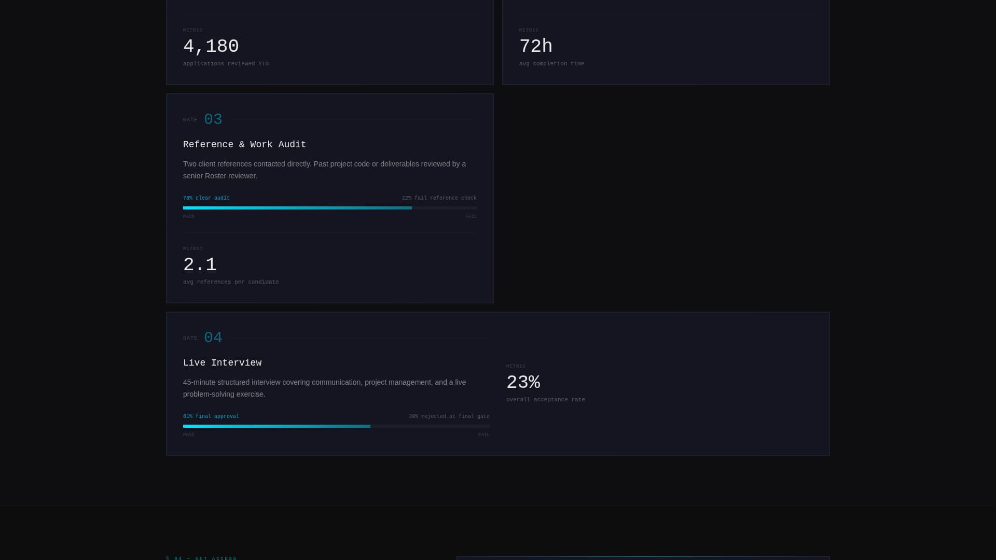Click the 72h completion time metric
The image size is (996, 560).
coord(536,47)
